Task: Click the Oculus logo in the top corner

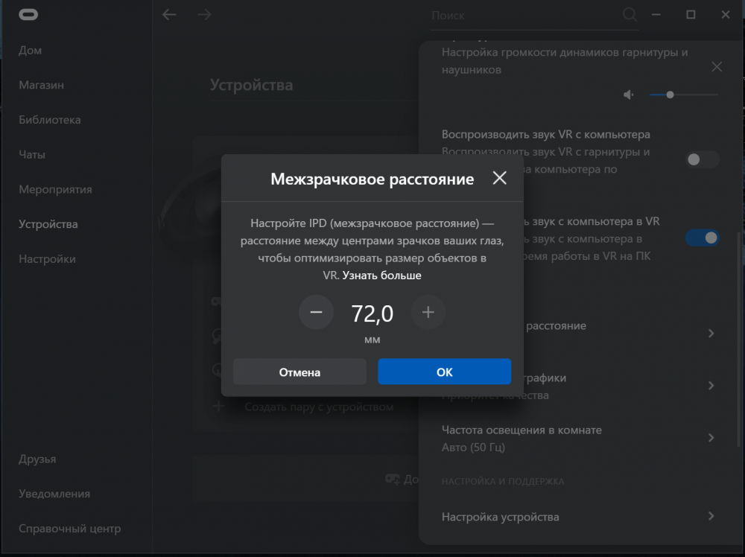Action: pos(29,14)
